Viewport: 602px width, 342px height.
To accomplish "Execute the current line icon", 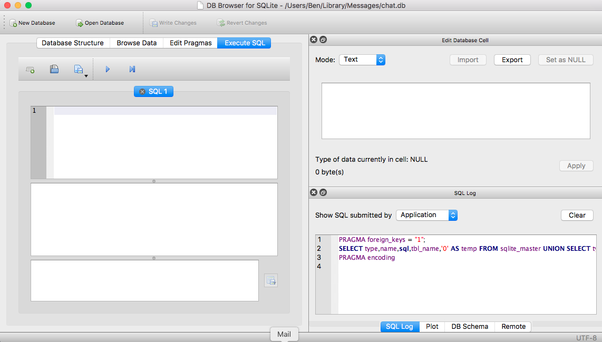I will click(132, 70).
